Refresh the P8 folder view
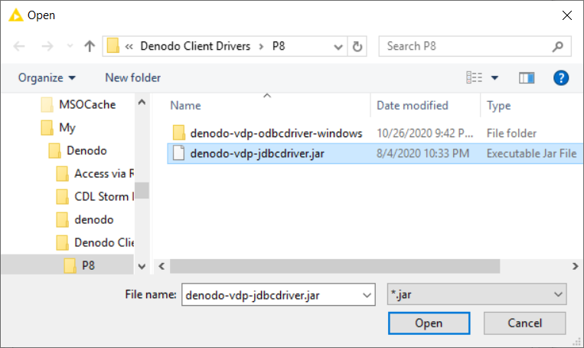The image size is (584, 348). pos(357,47)
